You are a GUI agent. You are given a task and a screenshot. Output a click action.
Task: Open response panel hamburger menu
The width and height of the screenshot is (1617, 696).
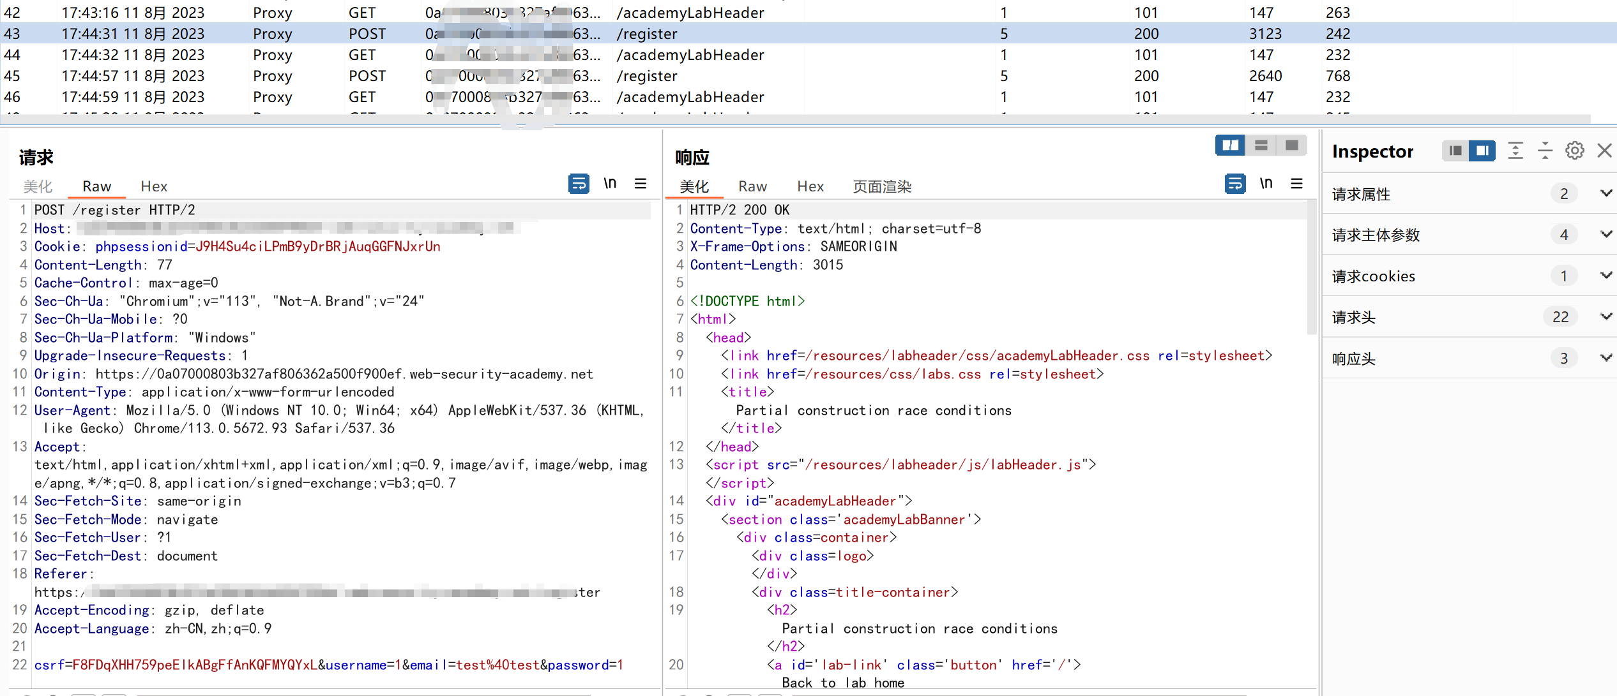pos(1296,184)
